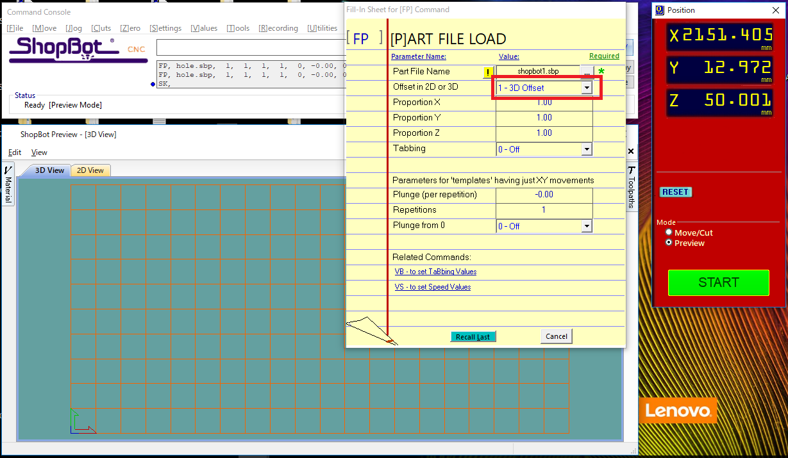The height and width of the screenshot is (458, 788).
Task: Open the [V]alues menu
Action: [204, 28]
